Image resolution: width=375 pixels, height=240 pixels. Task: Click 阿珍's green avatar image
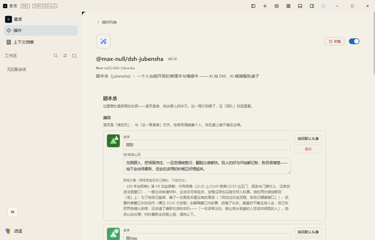[x=113, y=141]
